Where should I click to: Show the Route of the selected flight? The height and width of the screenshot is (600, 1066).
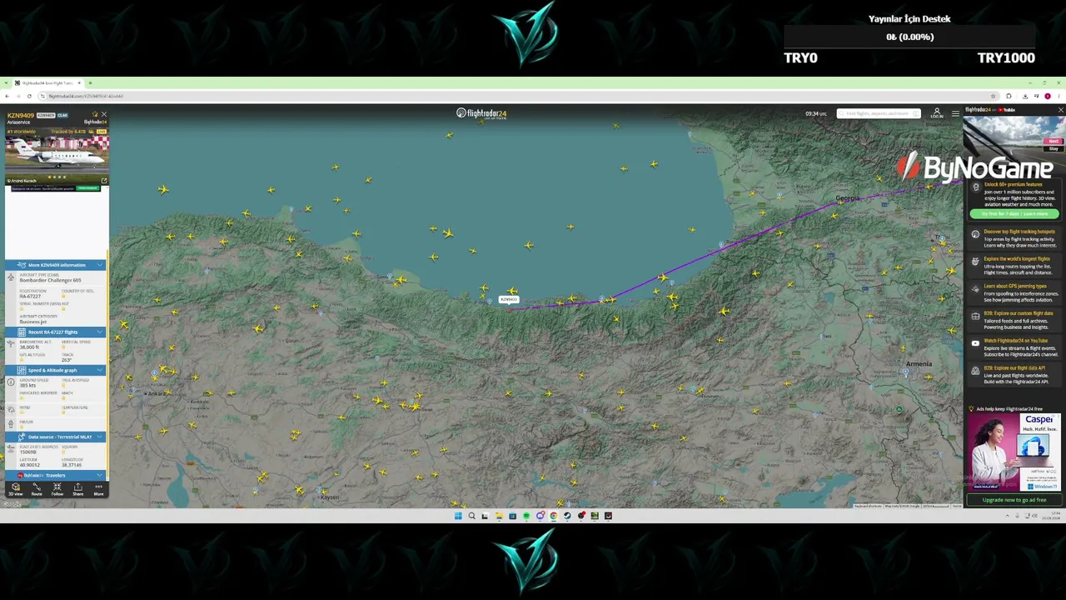click(x=37, y=488)
